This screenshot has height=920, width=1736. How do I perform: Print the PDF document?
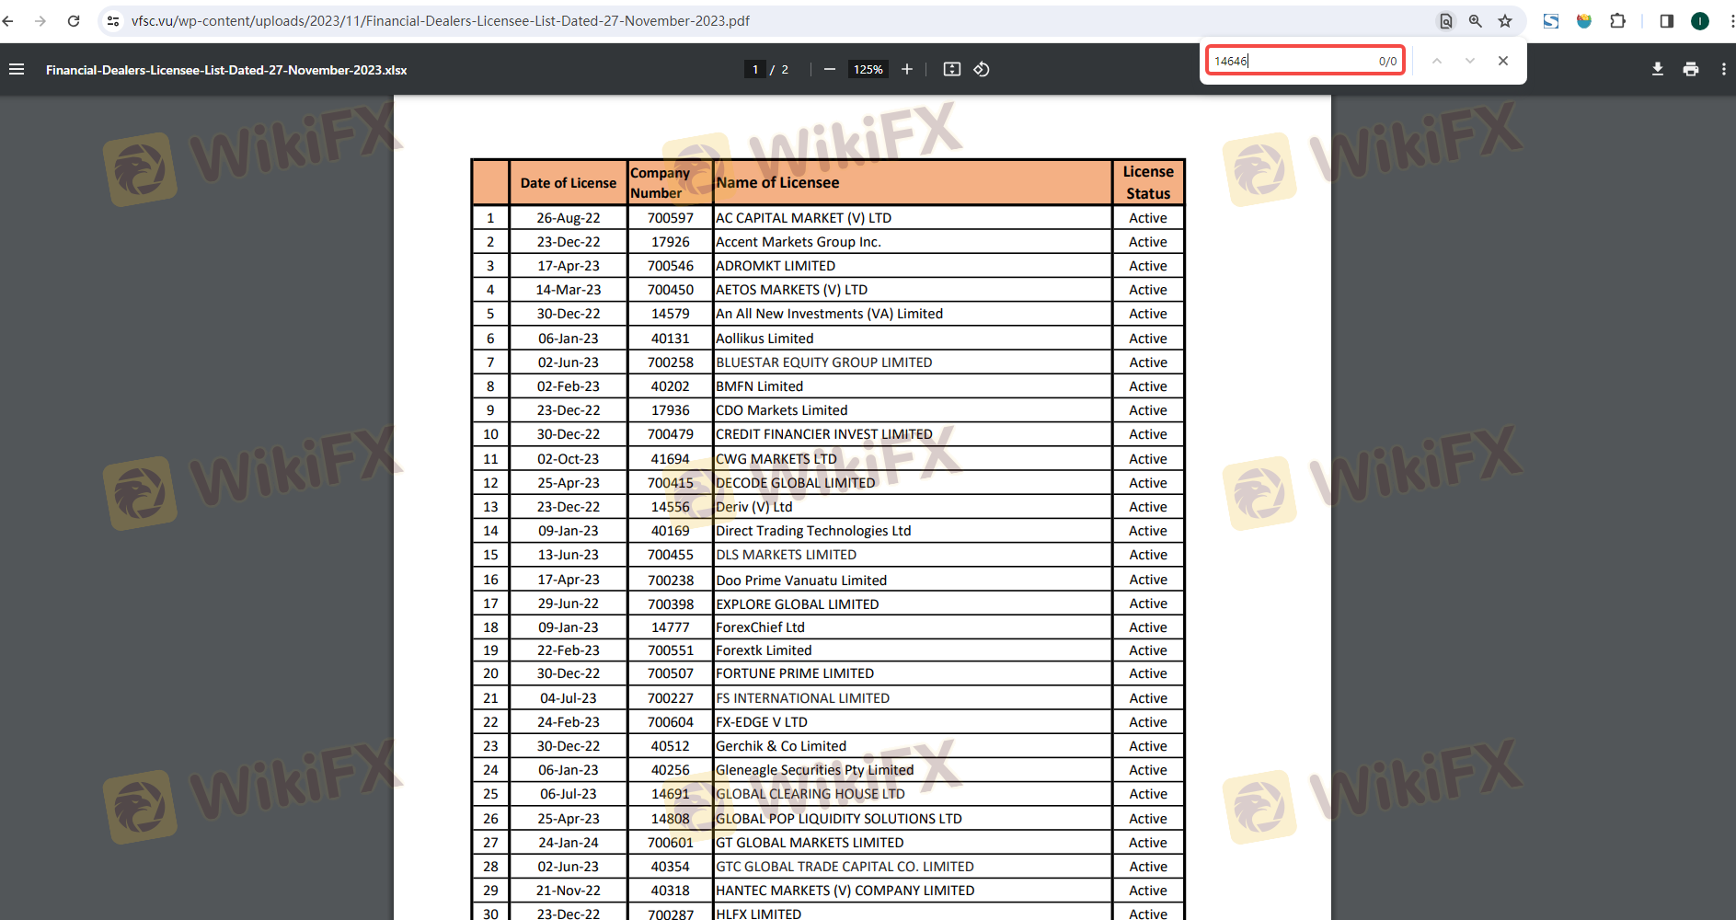(x=1690, y=69)
